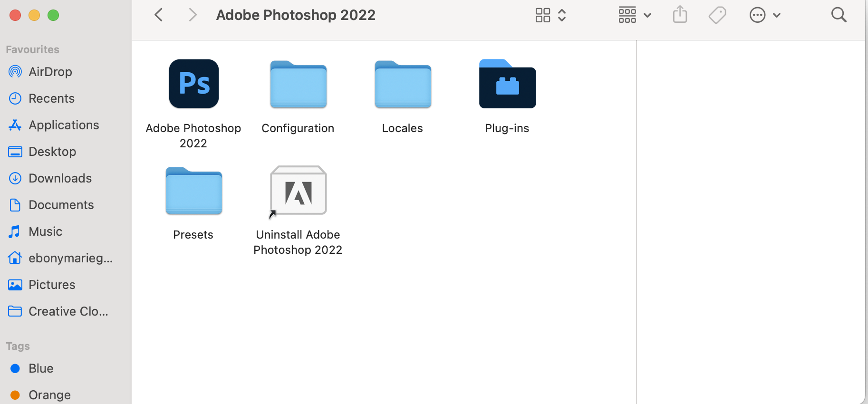Screen dimensions: 868x404
Task: Select the Plug-ins folder icon
Action: 508,84
